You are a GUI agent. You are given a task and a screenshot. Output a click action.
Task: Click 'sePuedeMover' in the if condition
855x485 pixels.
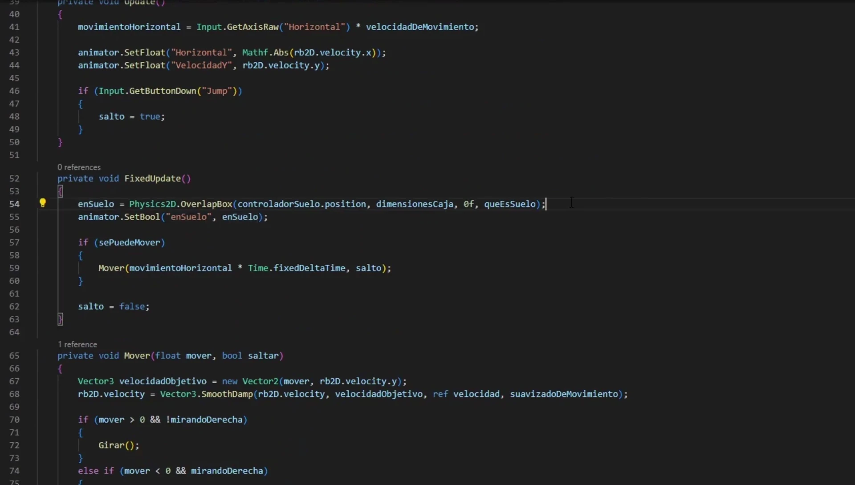(129, 242)
